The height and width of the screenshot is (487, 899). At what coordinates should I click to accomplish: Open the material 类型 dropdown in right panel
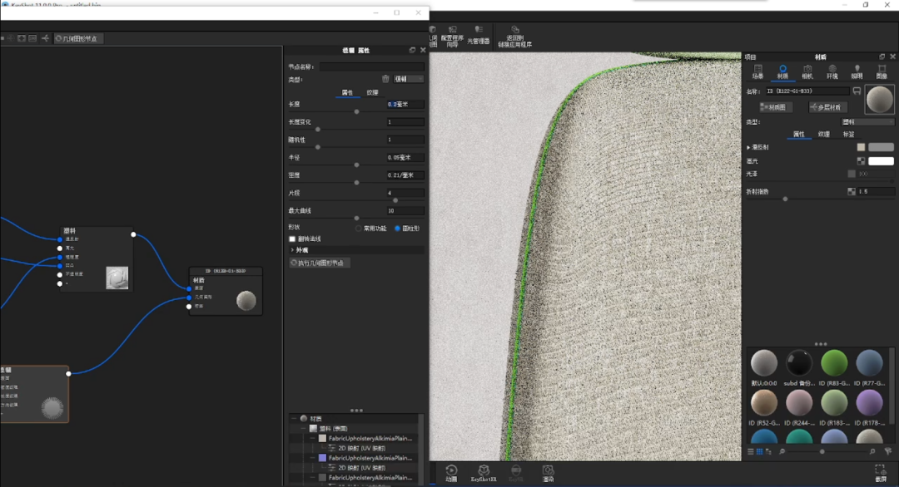pos(867,122)
